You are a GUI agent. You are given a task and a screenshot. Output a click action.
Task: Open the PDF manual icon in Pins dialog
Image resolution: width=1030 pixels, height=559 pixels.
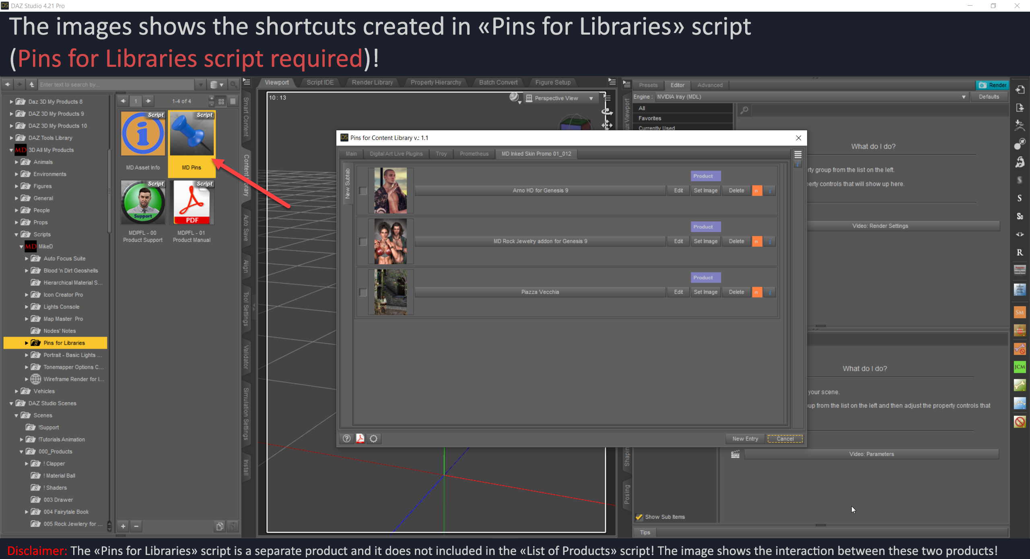point(360,439)
